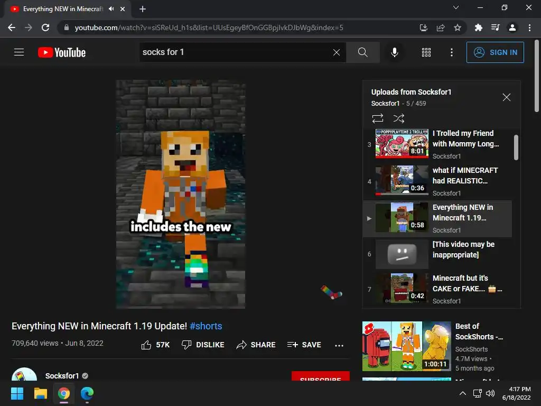Open the Chrome profile icon
541x406 pixels.
tap(512, 27)
